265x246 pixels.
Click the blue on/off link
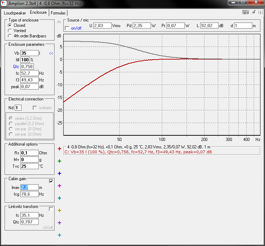pos(76,28)
